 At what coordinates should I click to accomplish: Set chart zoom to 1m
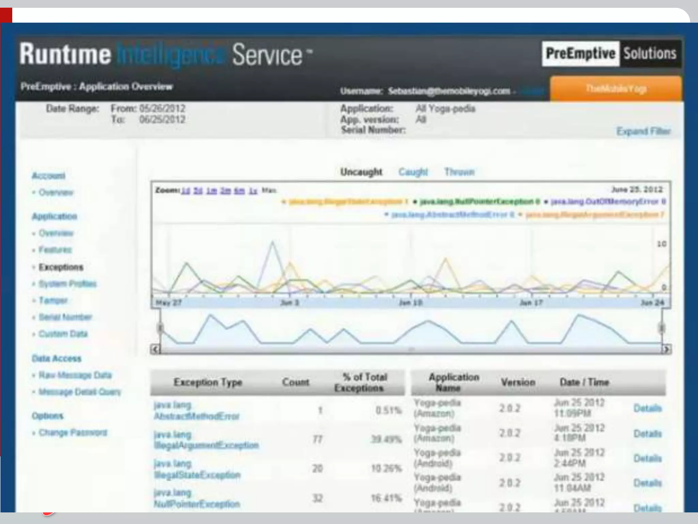211,191
